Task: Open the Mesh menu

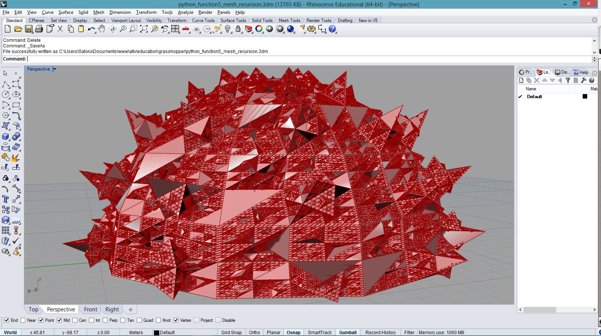Action: click(99, 12)
